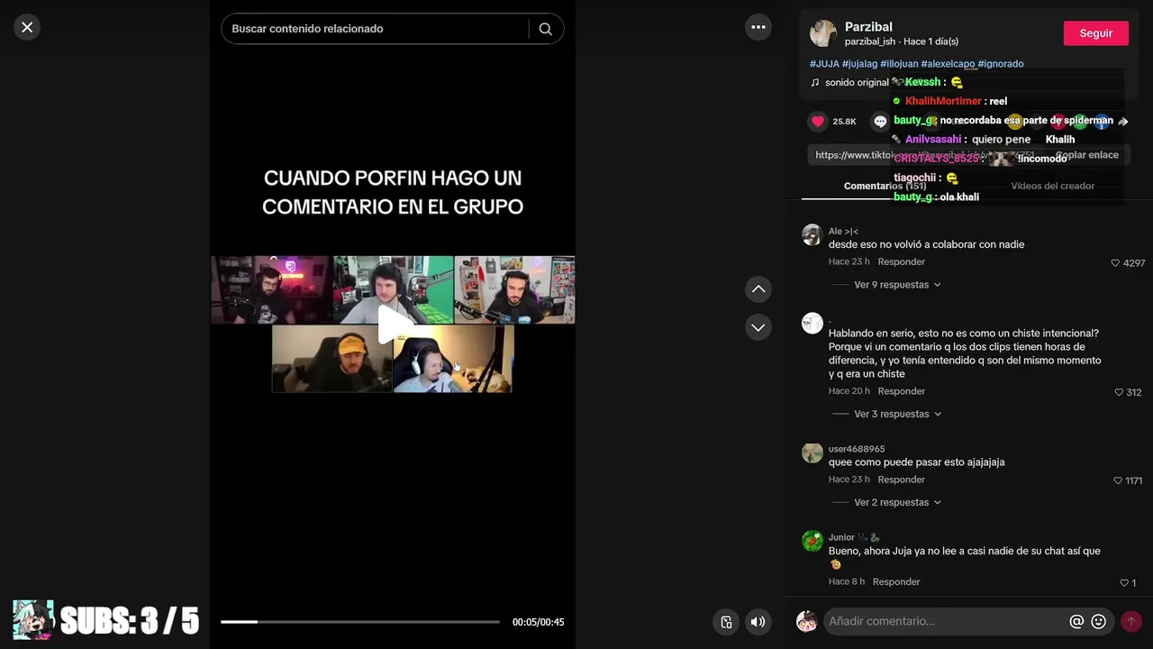This screenshot has height=649, width=1153.
Task: Open the video comments speech-bubble icon
Action: 880,122
